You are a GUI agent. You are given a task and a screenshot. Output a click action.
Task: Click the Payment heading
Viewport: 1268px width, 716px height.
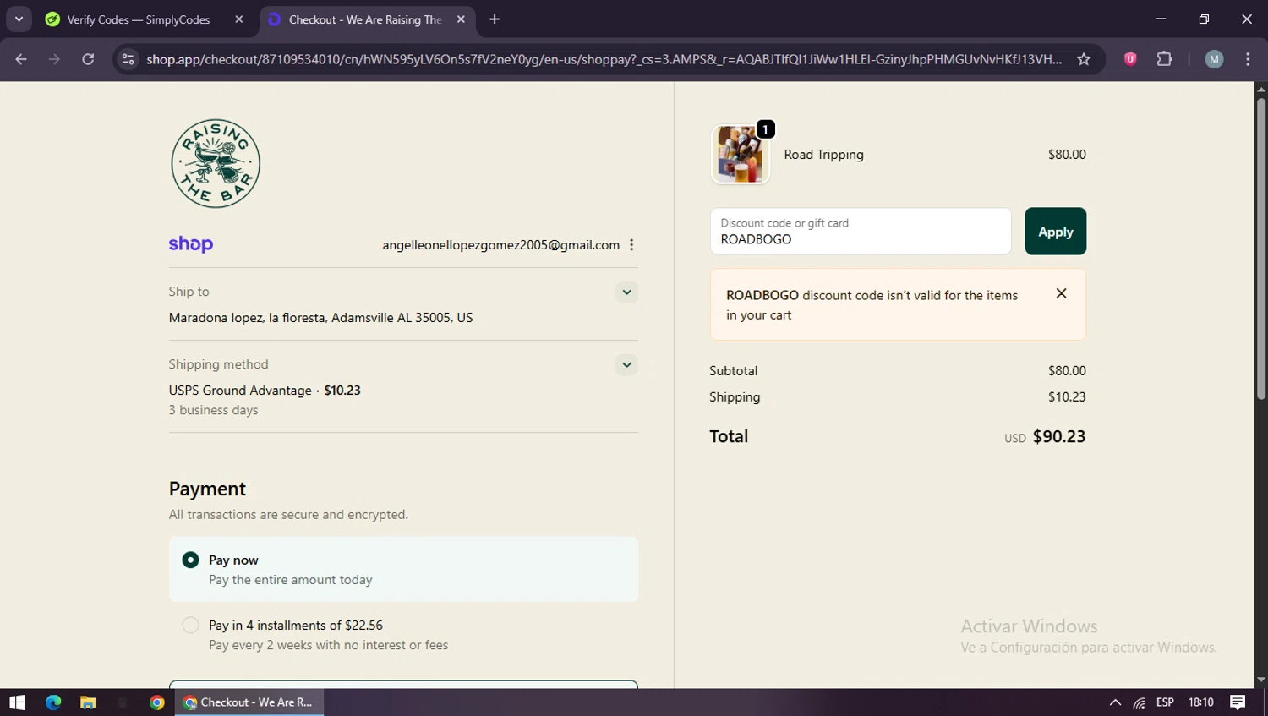[207, 489]
